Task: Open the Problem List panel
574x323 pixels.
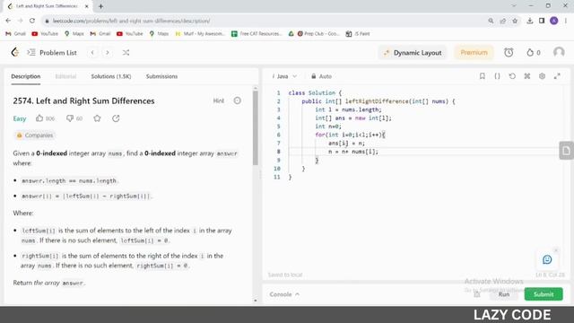Action: 52,53
